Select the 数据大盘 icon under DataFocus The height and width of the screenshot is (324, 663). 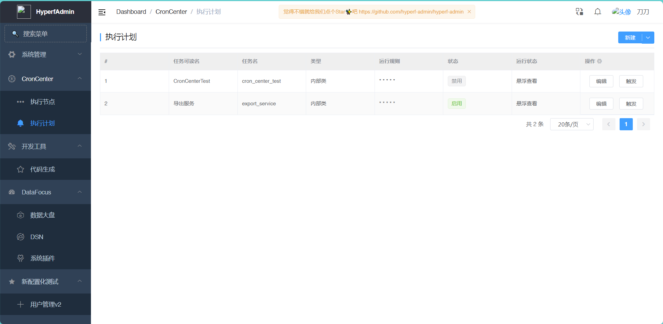tap(20, 215)
